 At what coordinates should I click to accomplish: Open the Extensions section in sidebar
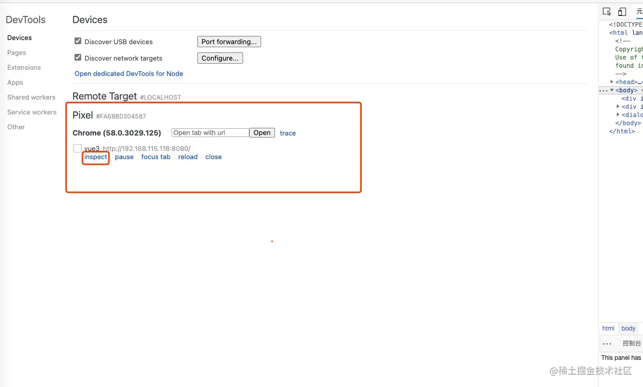(24, 68)
